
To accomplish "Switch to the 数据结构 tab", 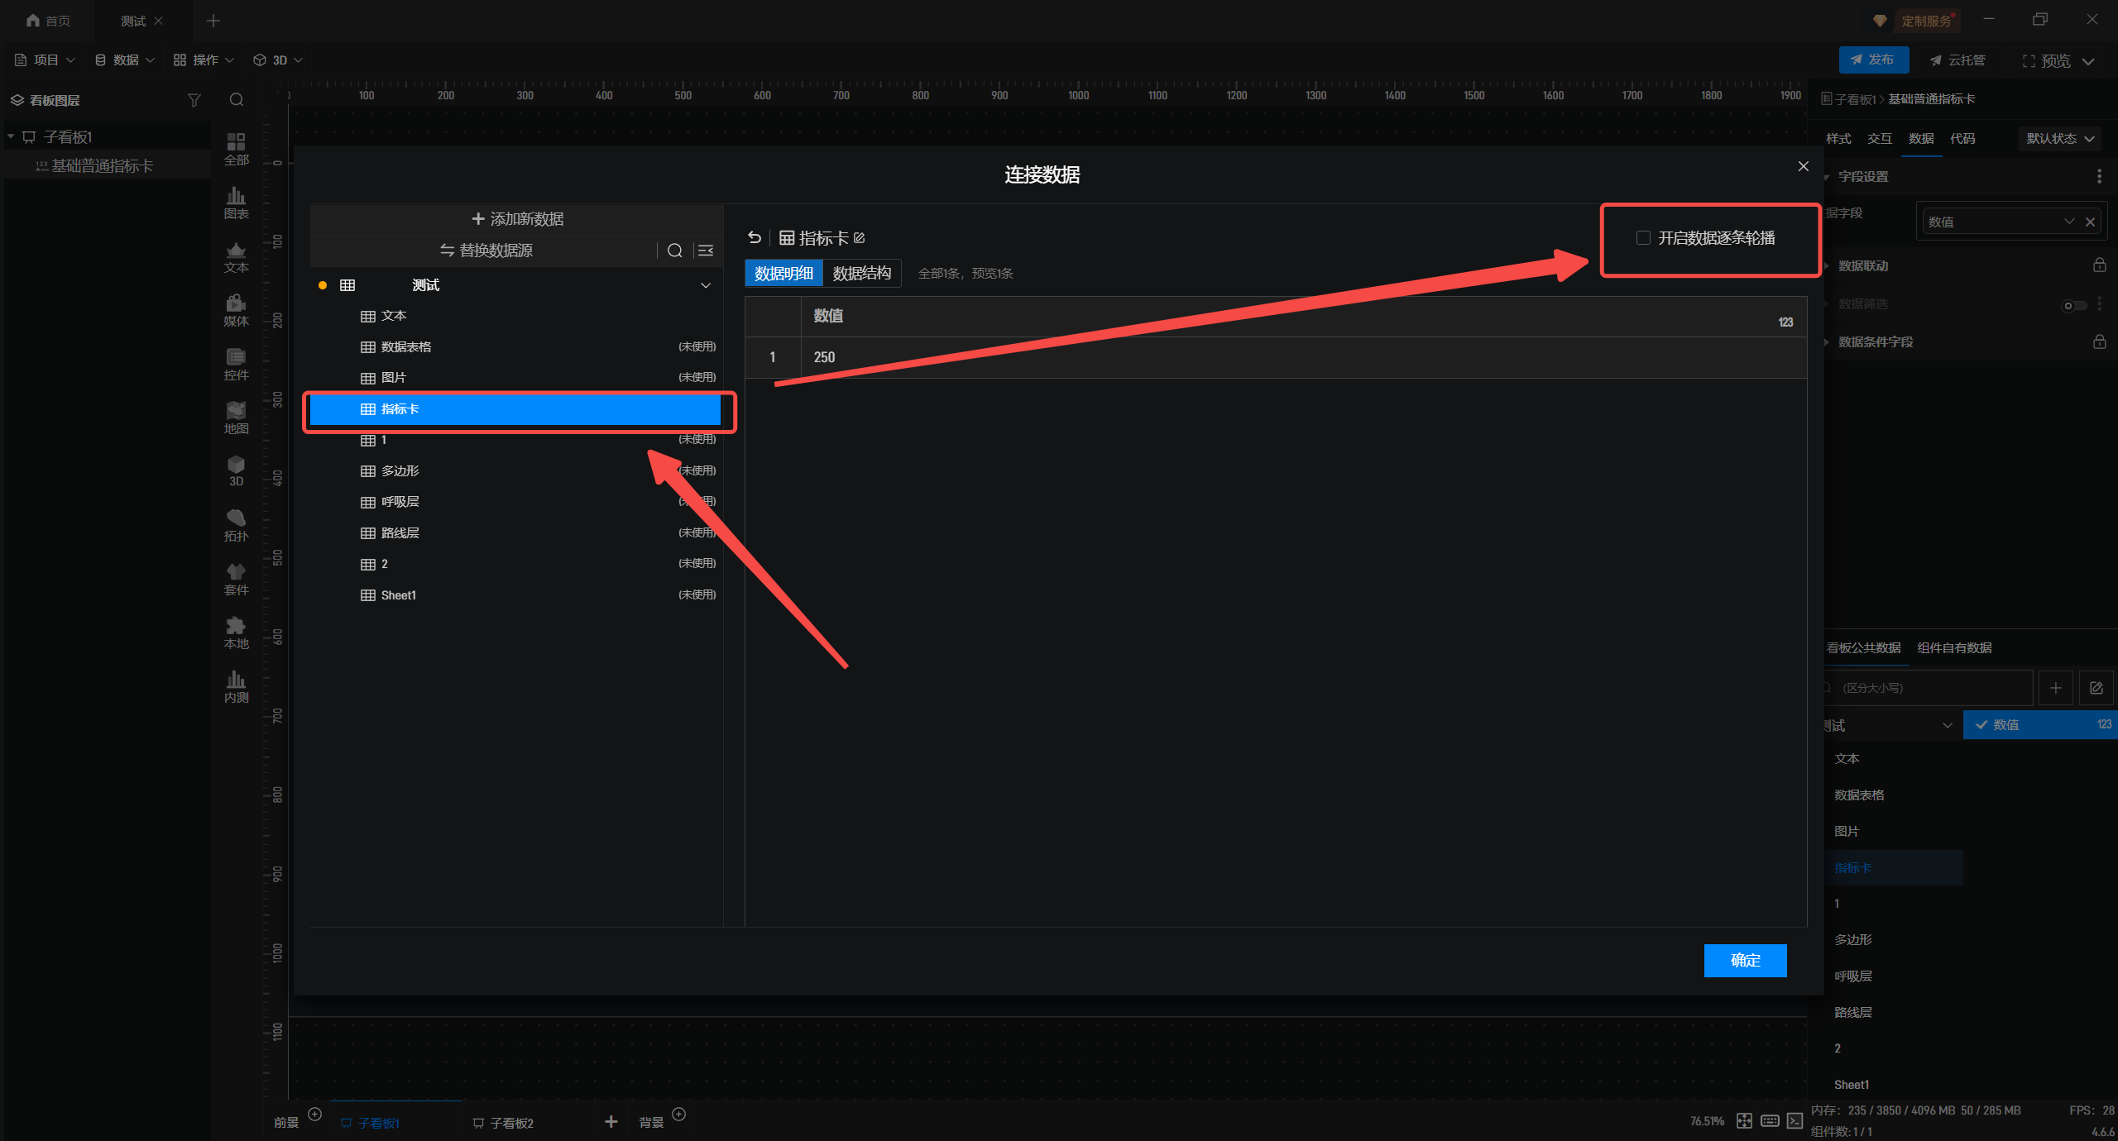I will (x=861, y=274).
